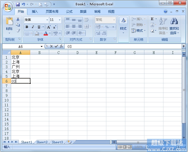Image resolution: width=188 pixels, height=152 pixels.
Task: Switch to the 插入 ribbon tab
Action: [35, 12]
